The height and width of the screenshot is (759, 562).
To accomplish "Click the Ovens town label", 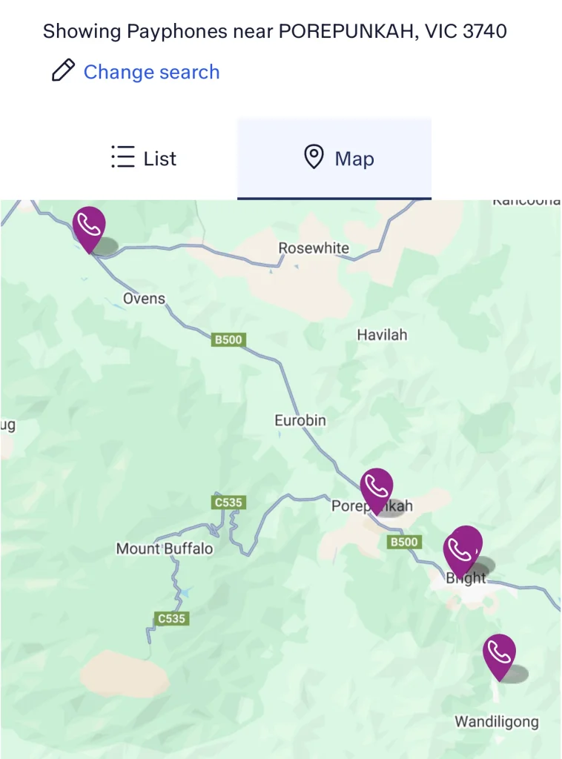I will pos(144,299).
